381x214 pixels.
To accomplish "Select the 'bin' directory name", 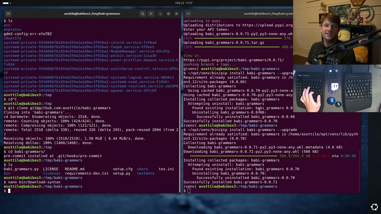I will (7, 173).
